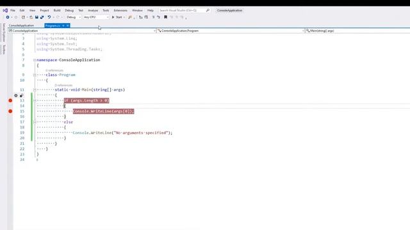Screen dimensions: 410x230
Task: Pin the Program.cs tab
Action: pos(63,26)
